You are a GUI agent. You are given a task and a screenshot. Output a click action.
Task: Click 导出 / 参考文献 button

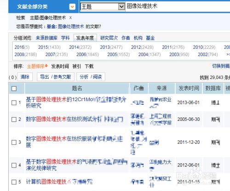click(x=56, y=77)
